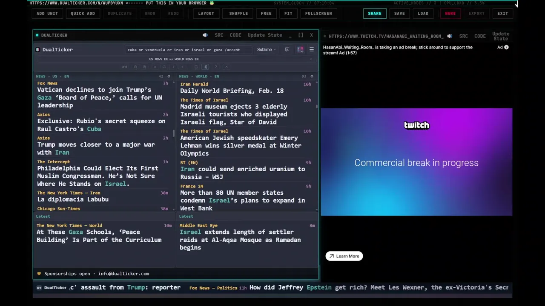Screen dimensions: 545x306
Task: Click Update State on the Twitch unit
Action: [501, 36]
